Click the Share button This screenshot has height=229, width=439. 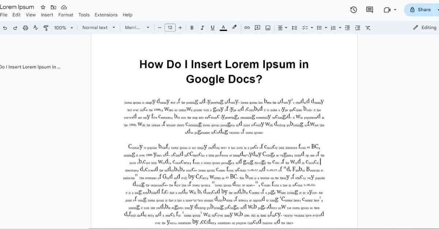coord(420,10)
